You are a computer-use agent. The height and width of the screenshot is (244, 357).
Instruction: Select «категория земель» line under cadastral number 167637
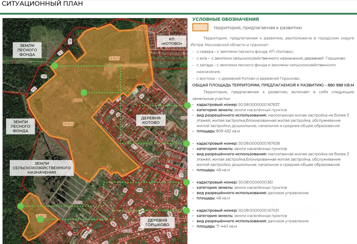point(242,110)
